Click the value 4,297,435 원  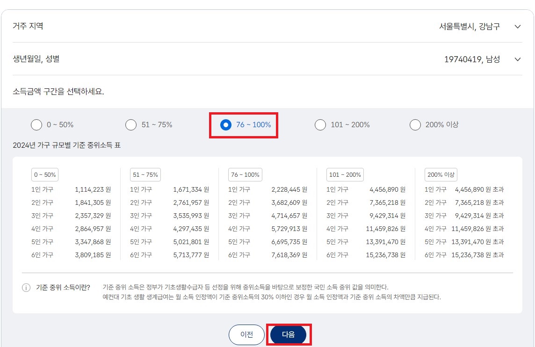(x=191, y=229)
